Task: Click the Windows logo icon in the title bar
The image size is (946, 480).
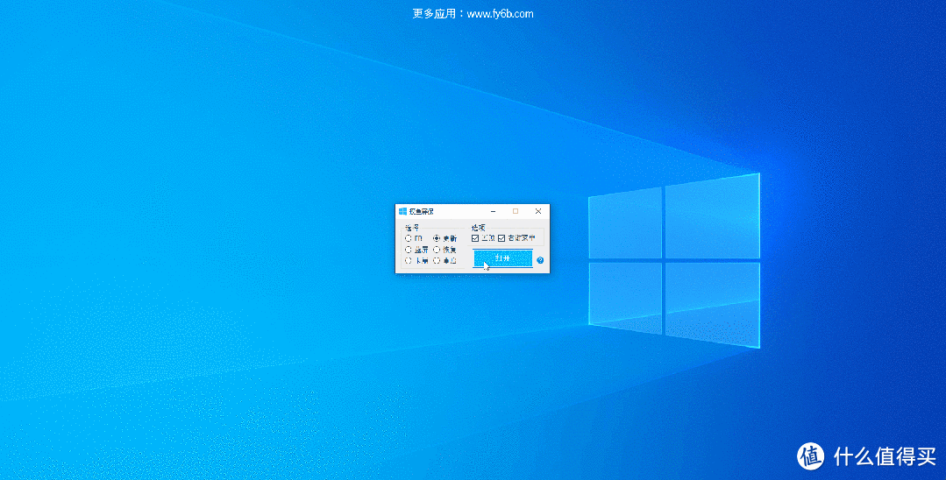Action: tap(403, 211)
